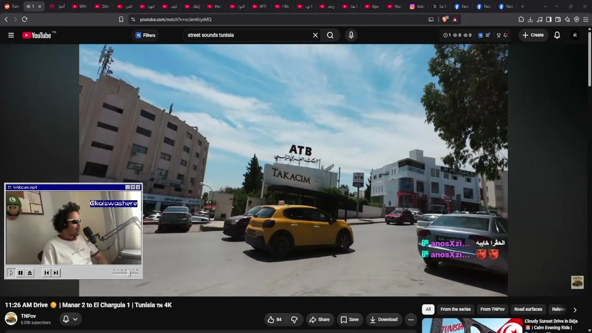Open a new browser tab
Image resolution: width=592 pixels, height=333 pixels.
[523, 6]
